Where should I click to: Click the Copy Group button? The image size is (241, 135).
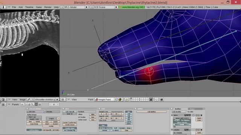pos(34,124)
